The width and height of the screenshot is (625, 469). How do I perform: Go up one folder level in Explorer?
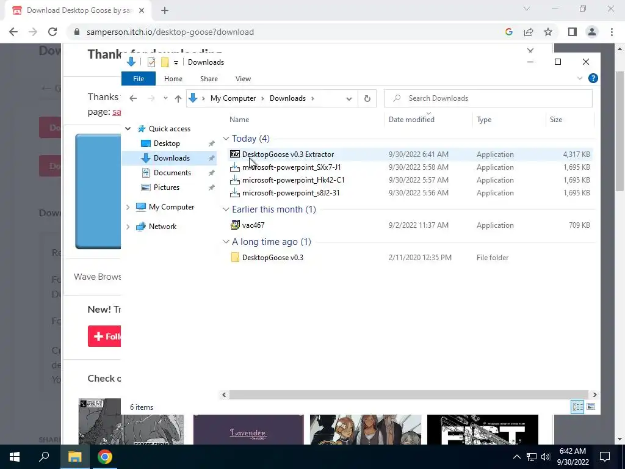tap(178, 98)
